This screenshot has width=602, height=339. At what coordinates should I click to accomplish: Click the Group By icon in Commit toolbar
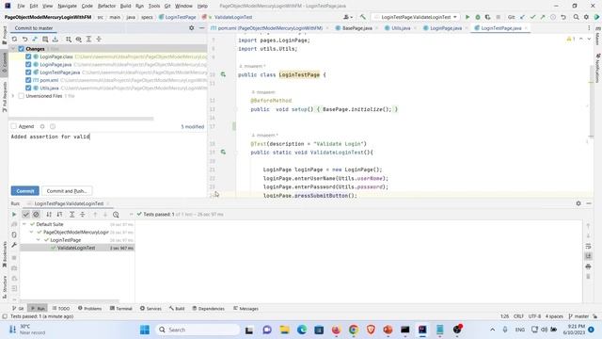pyautogui.click(x=69, y=40)
